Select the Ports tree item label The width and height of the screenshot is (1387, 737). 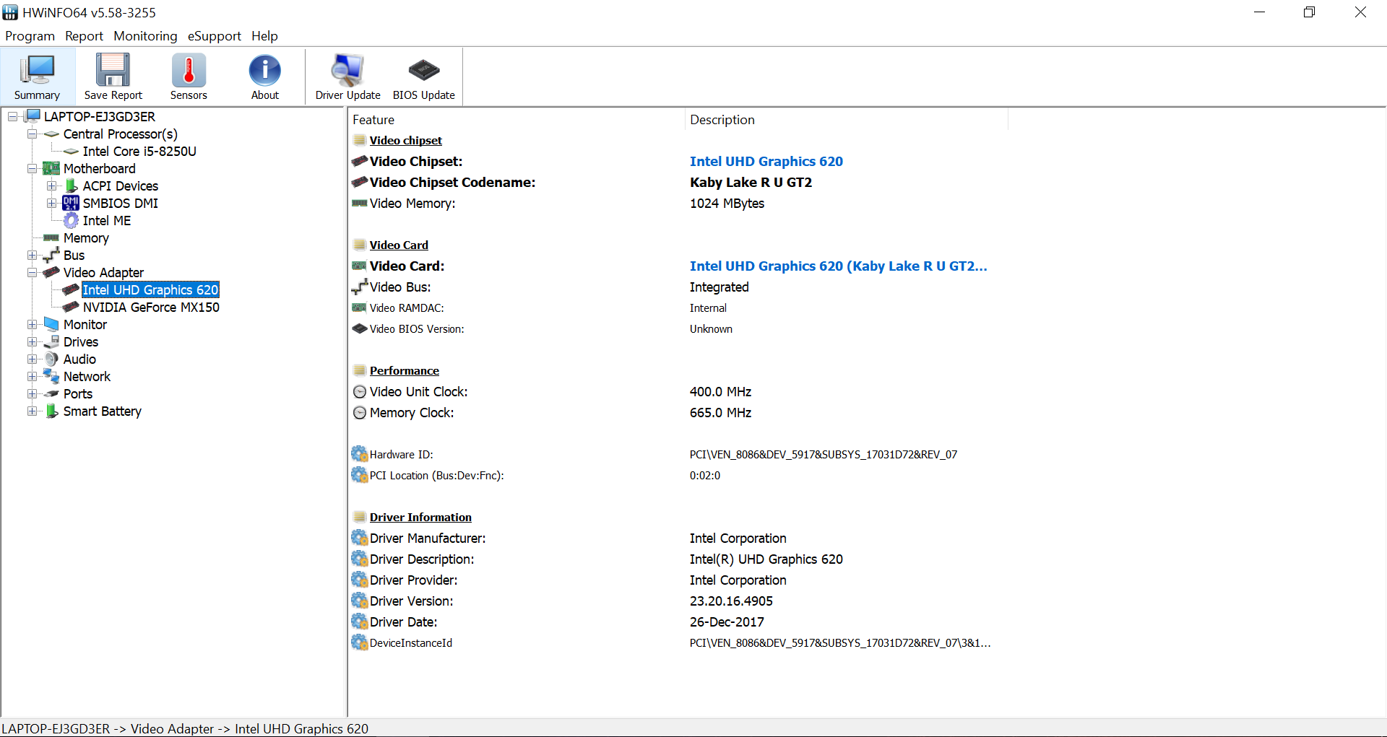point(78,394)
